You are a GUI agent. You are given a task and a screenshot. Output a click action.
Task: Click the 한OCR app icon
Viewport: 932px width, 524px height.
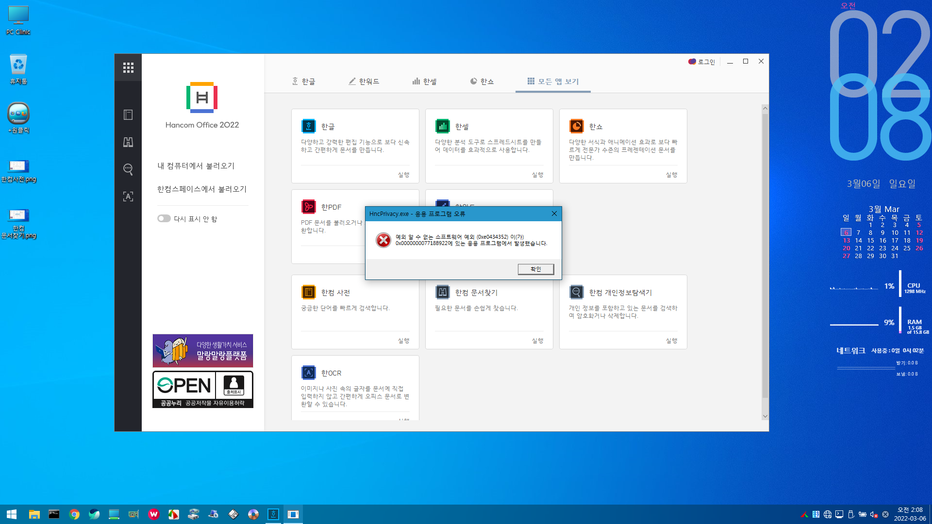[x=309, y=373]
